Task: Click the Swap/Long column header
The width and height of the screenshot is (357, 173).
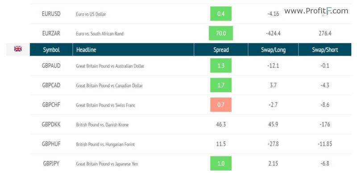Action: (273, 50)
